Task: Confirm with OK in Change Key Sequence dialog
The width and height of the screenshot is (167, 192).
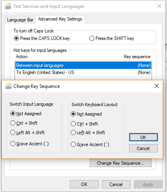Action: point(143,137)
